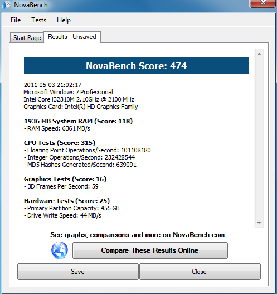Click the Drive Write Speed line
The width and height of the screenshot is (277, 294).
coord(62,215)
